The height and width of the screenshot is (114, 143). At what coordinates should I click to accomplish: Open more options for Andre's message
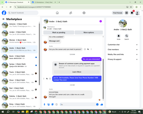(91, 49)
